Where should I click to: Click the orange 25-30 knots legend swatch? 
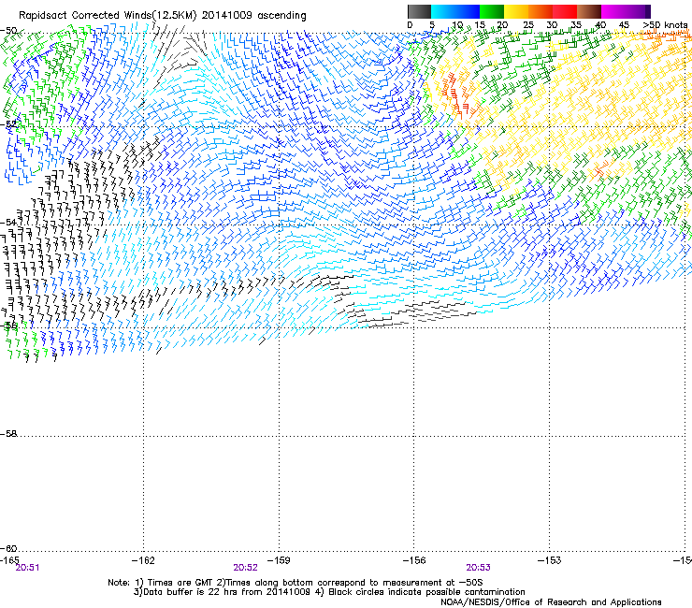point(541,11)
